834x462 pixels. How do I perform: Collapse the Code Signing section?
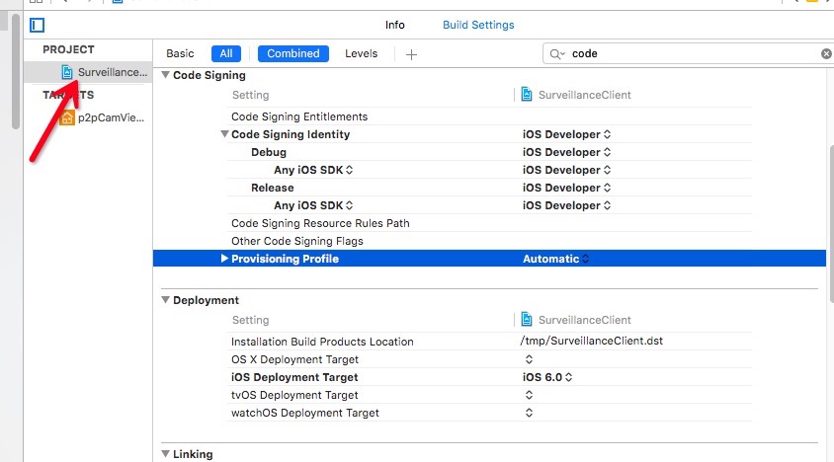click(165, 75)
